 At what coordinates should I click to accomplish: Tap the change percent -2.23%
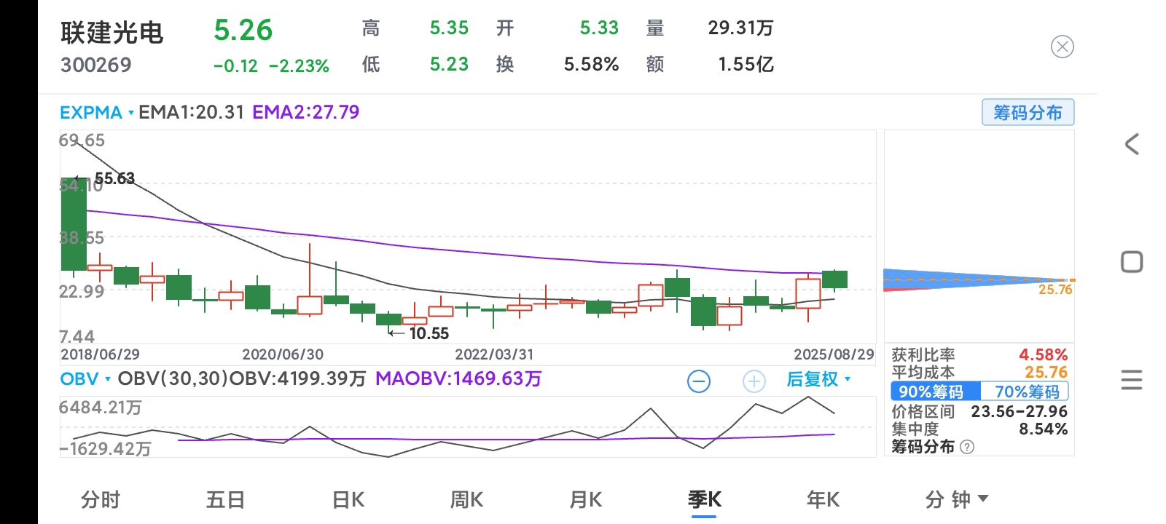[300, 66]
